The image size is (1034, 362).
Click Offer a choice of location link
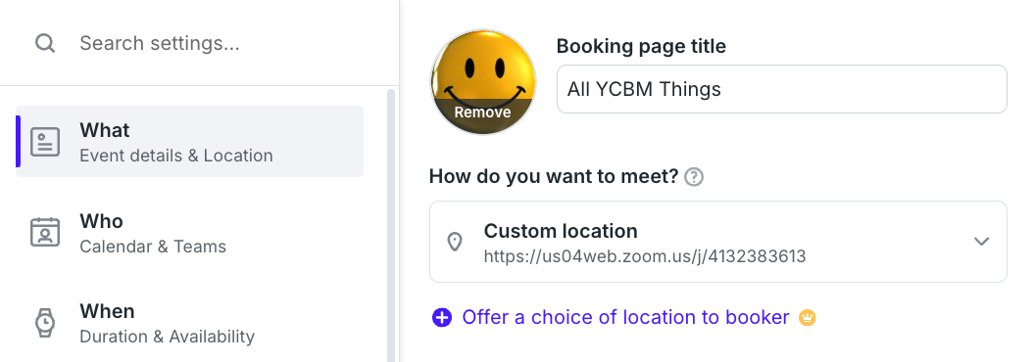(626, 318)
